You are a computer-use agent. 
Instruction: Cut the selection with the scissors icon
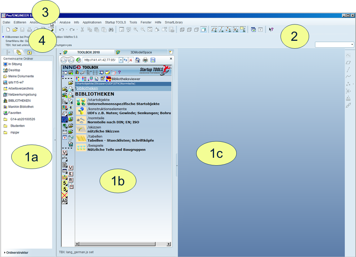(82, 30)
